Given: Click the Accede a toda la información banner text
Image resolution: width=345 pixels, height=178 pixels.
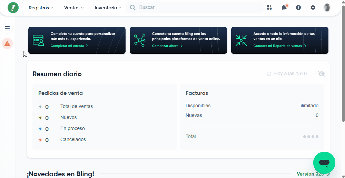Looking at the screenshot, I should (x=284, y=36).
